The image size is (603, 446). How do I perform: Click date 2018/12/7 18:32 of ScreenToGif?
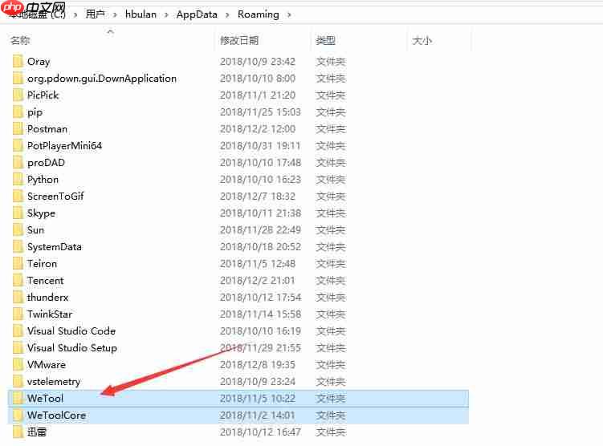(x=258, y=197)
